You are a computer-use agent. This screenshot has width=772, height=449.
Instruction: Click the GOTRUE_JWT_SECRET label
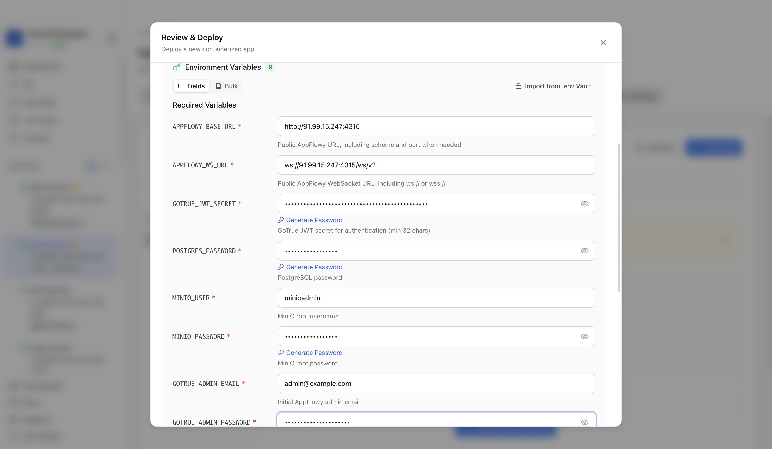[204, 204]
